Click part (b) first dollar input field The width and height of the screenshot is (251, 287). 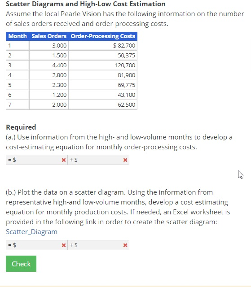(37, 245)
